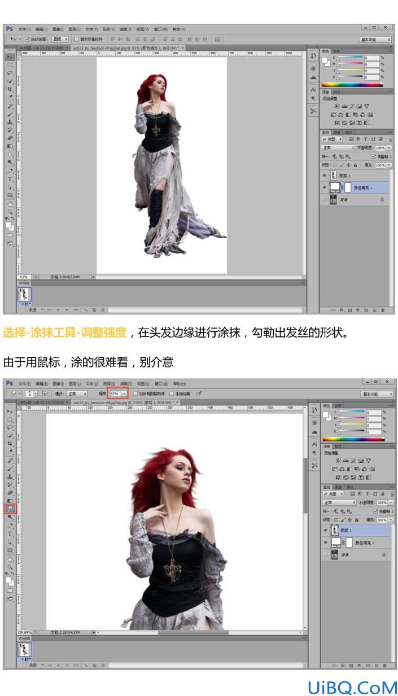This screenshot has width=398, height=696.
Task: Enable 手指绘画 checkbox in lower screenshot
Action: click(x=173, y=393)
